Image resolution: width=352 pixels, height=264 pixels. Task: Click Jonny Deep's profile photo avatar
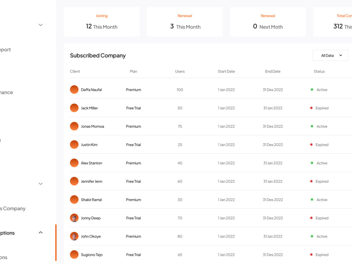(x=74, y=218)
